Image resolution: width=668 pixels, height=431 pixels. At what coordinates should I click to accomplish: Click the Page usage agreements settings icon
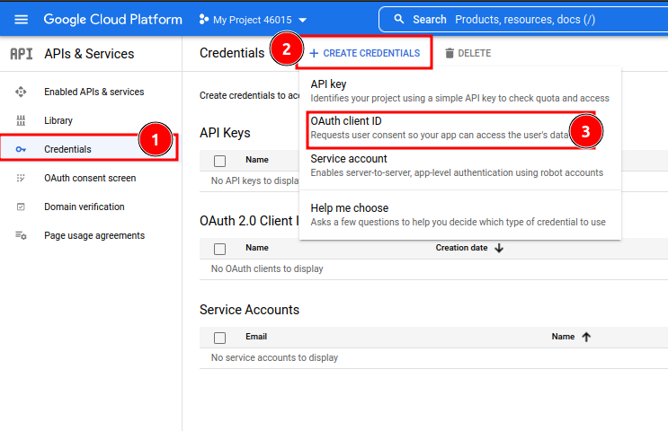(21, 235)
